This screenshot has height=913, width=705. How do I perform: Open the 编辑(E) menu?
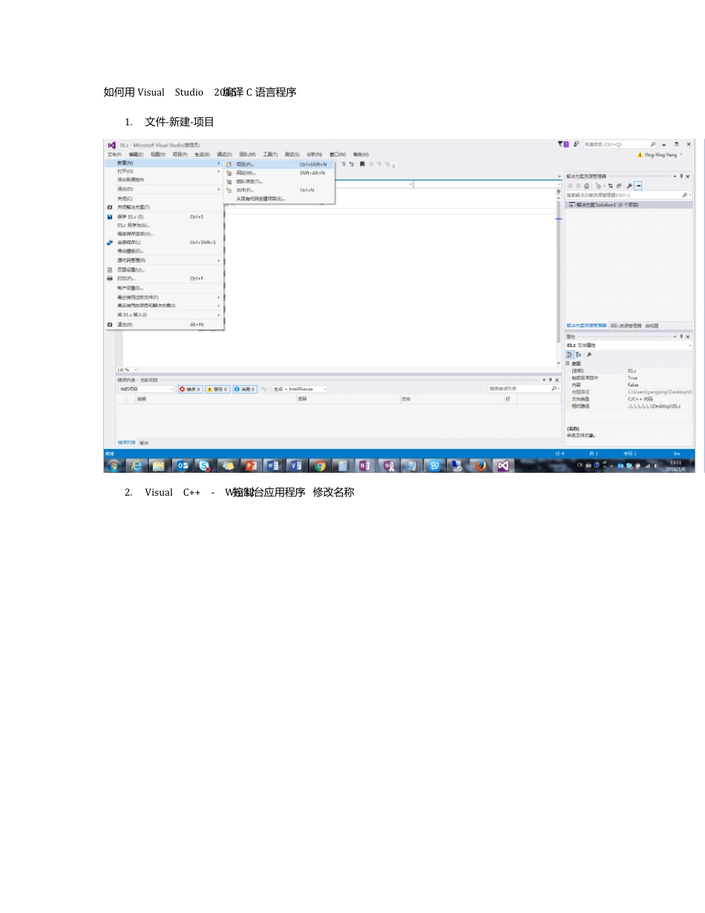136,154
